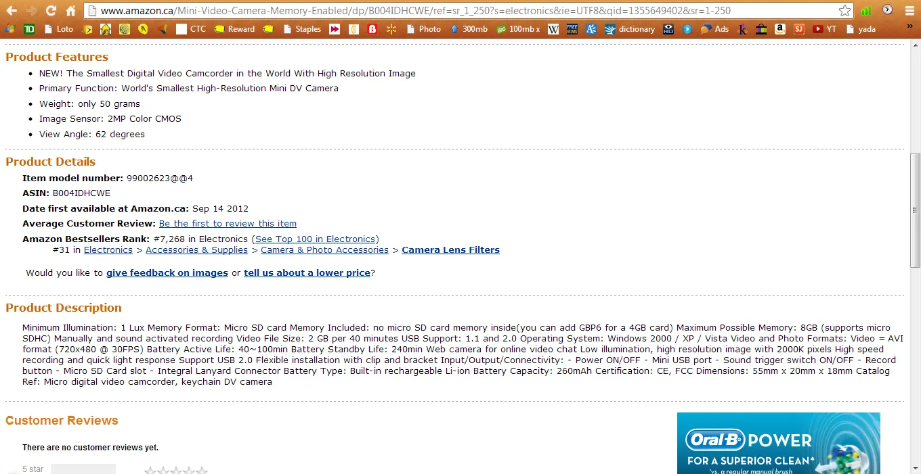Open the TD bank bookmark

tap(29, 29)
